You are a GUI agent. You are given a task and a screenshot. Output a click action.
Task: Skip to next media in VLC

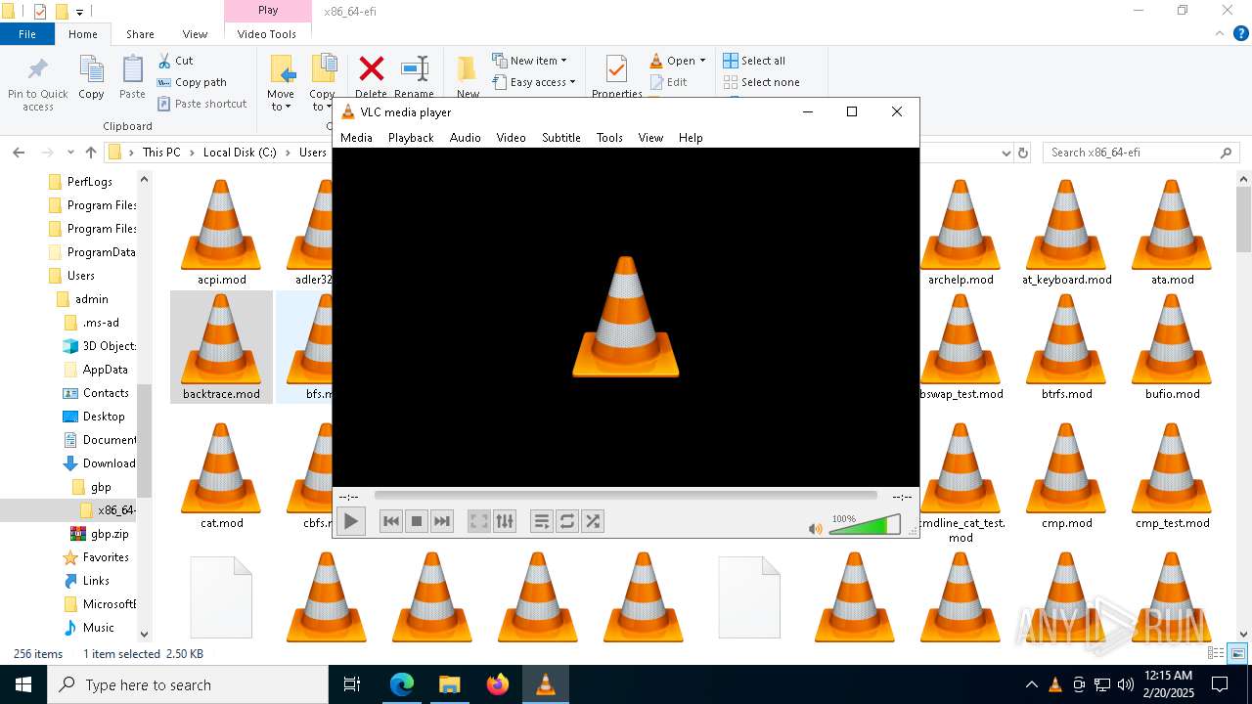[442, 521]
